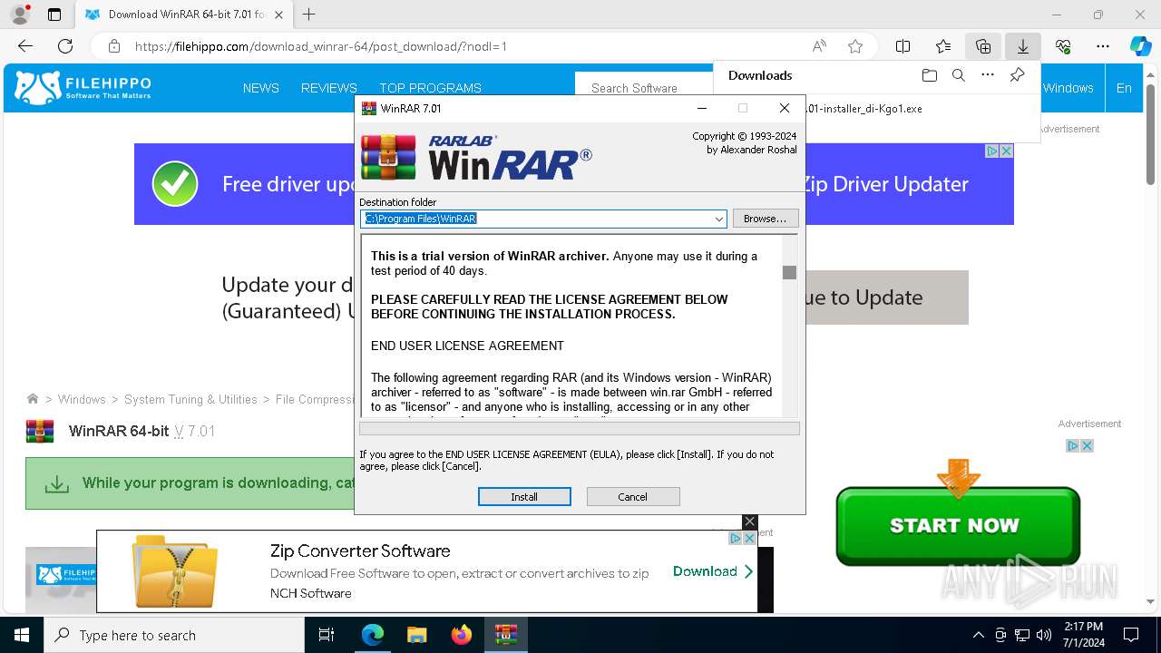1161x653 pixels.
Task: Open REVIEWS on FileHippo menu
Action: tap(329, 88)
